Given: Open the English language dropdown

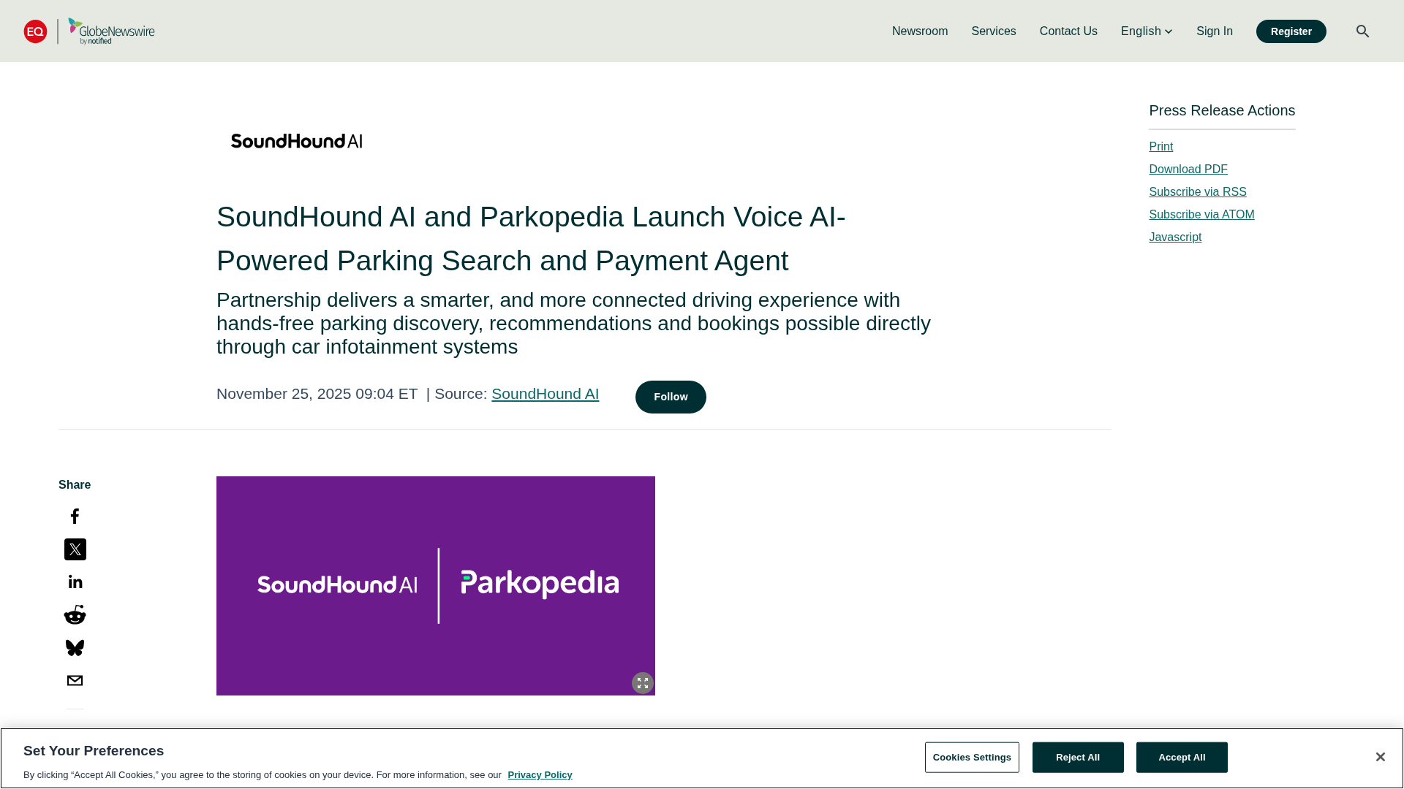Looking at the screenshot, I should click(1146, 31).
